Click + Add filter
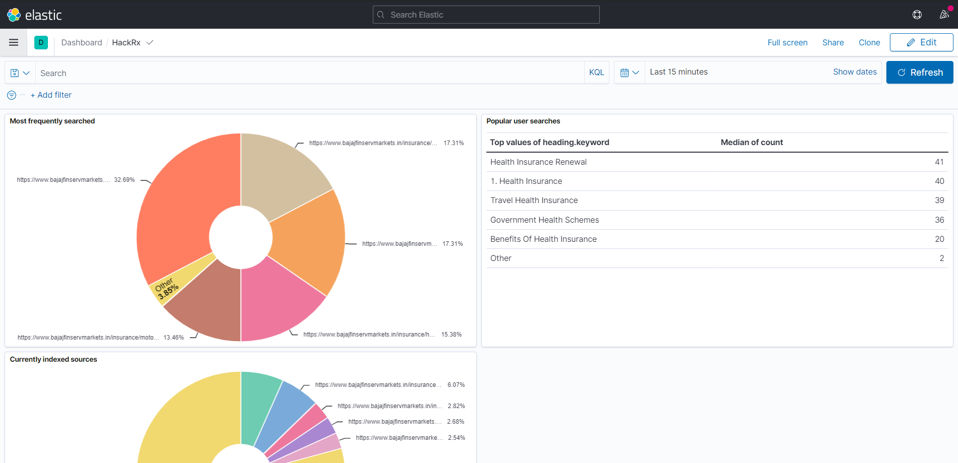 pyautogui.click(x=51, y=95)
